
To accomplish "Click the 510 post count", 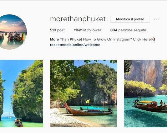I will 57,30.
